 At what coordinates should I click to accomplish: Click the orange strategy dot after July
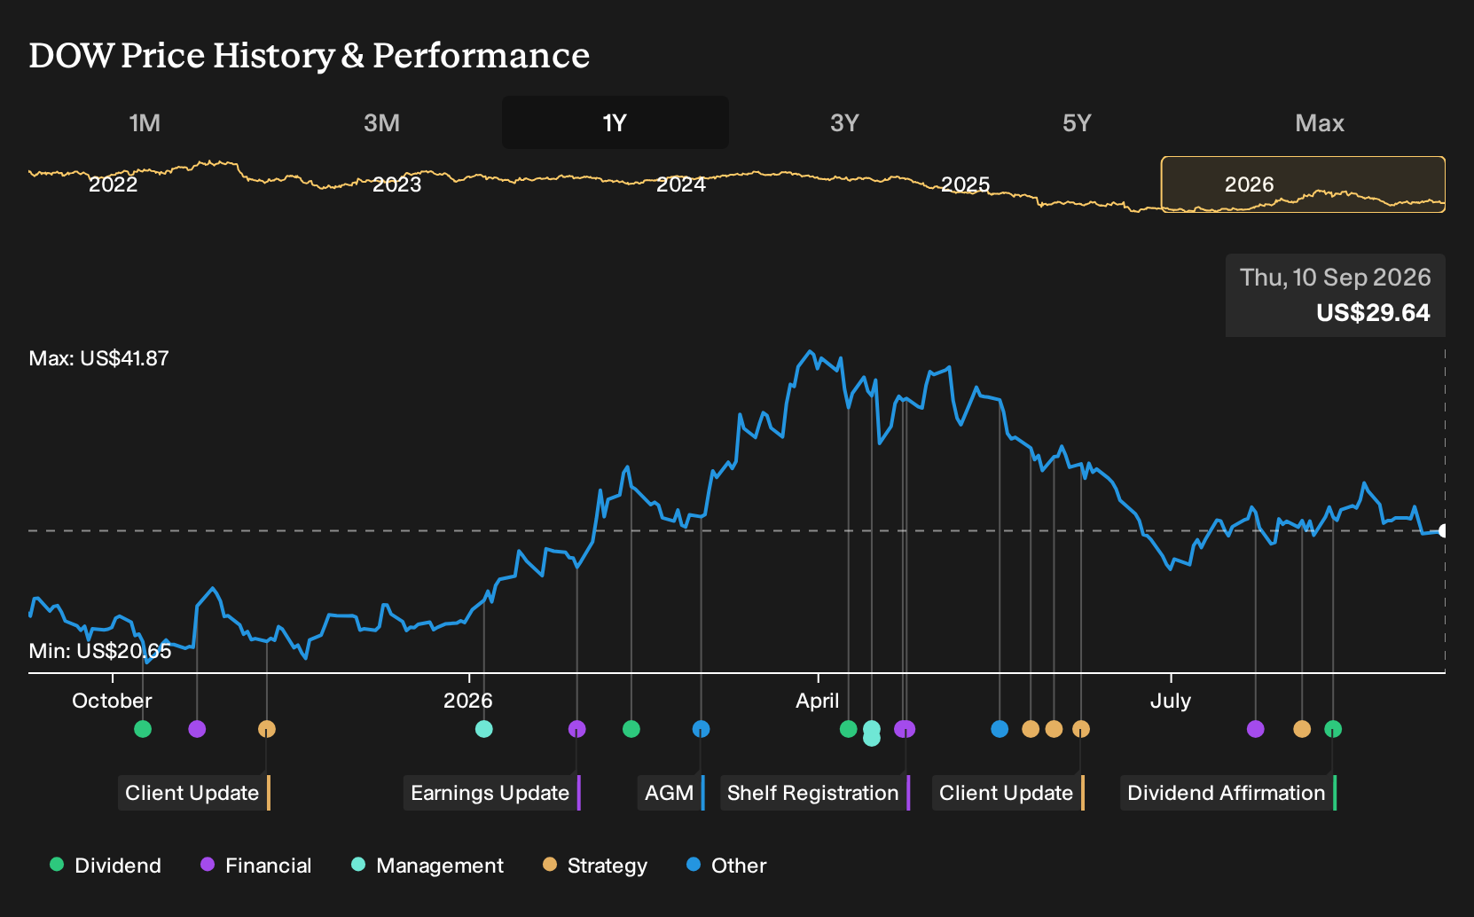1302,729
